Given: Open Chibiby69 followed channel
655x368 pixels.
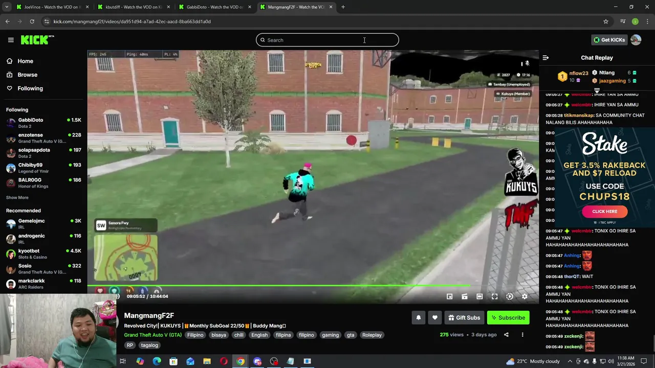Looking at the screenshot, I should pos(43,168).
